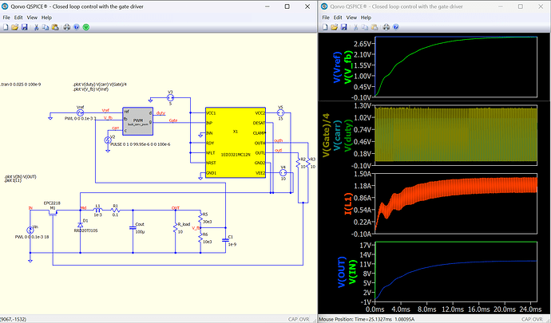
Task: Open the File menu in the schematic window
Action: click(6, 18)
